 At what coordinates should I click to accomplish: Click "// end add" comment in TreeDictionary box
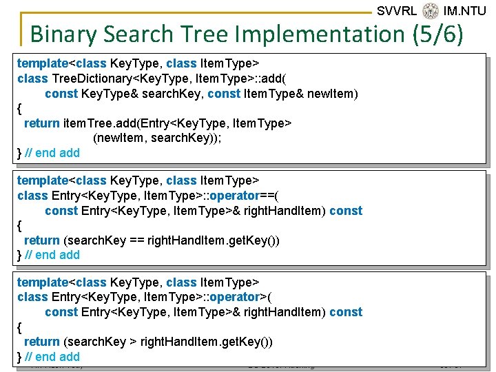coord(52,153)
